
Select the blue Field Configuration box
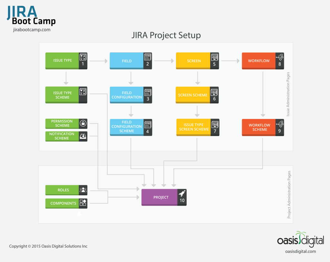click(x=131, y=95)
